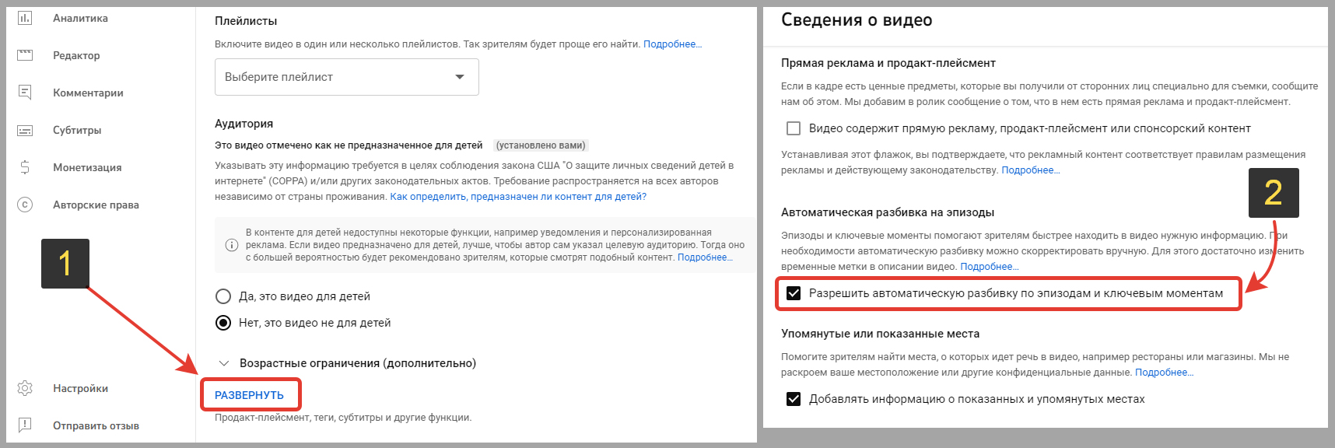Image resolution: width=1335 pixels, height=448 pixels.
Task: Click the info icon in kids notice
Action: point(232,245)
